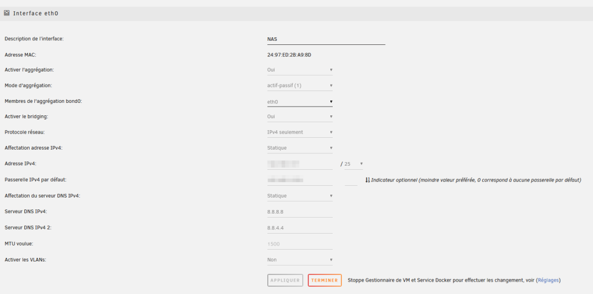This screenshot has height=294, width=593.
Task: Open the Réglages link
Action: point(549,280)
